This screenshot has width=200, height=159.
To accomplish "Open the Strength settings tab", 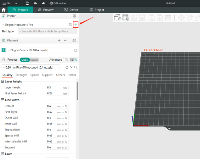I will click(x=22, y=75).
